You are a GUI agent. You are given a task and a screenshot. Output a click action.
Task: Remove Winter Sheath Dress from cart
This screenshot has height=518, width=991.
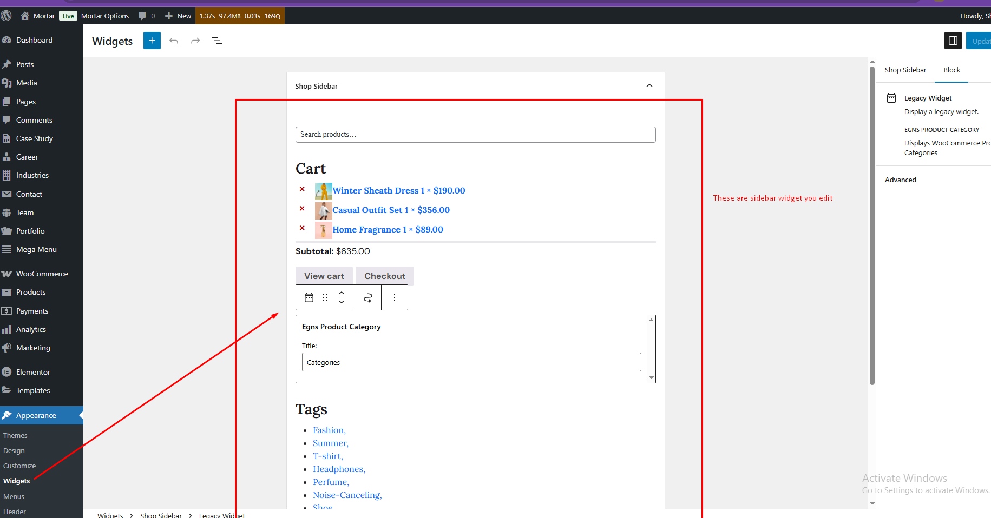[302, 189]
